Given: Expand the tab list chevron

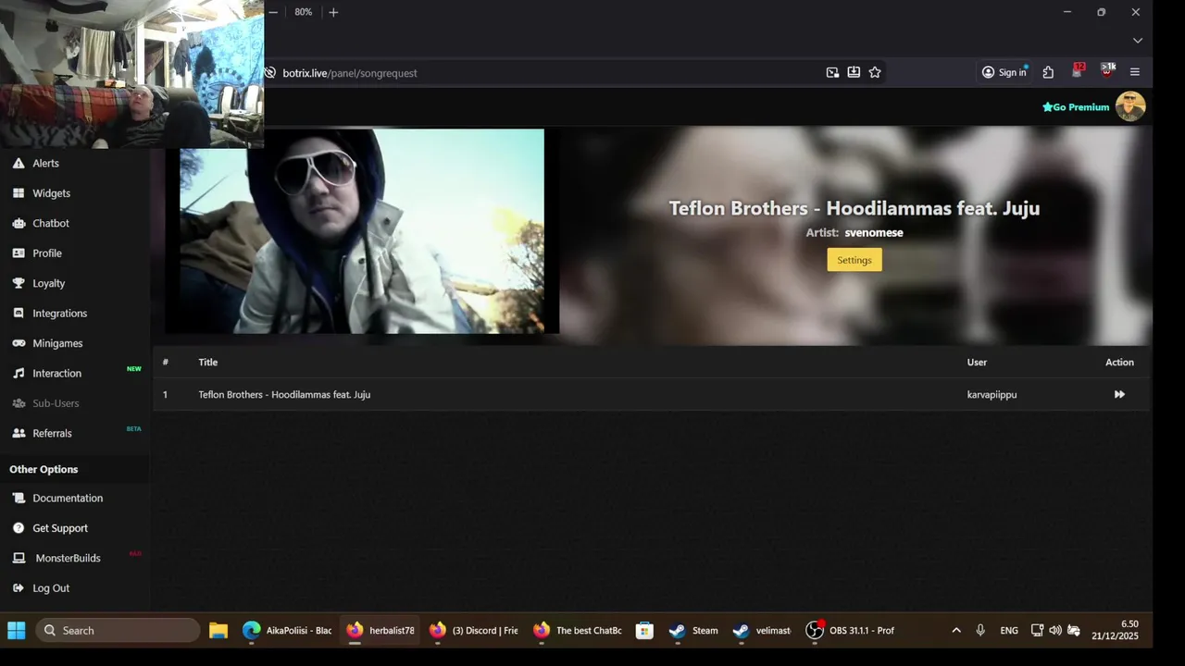Looking at the screenshot, I should (x=1138, y=41).
